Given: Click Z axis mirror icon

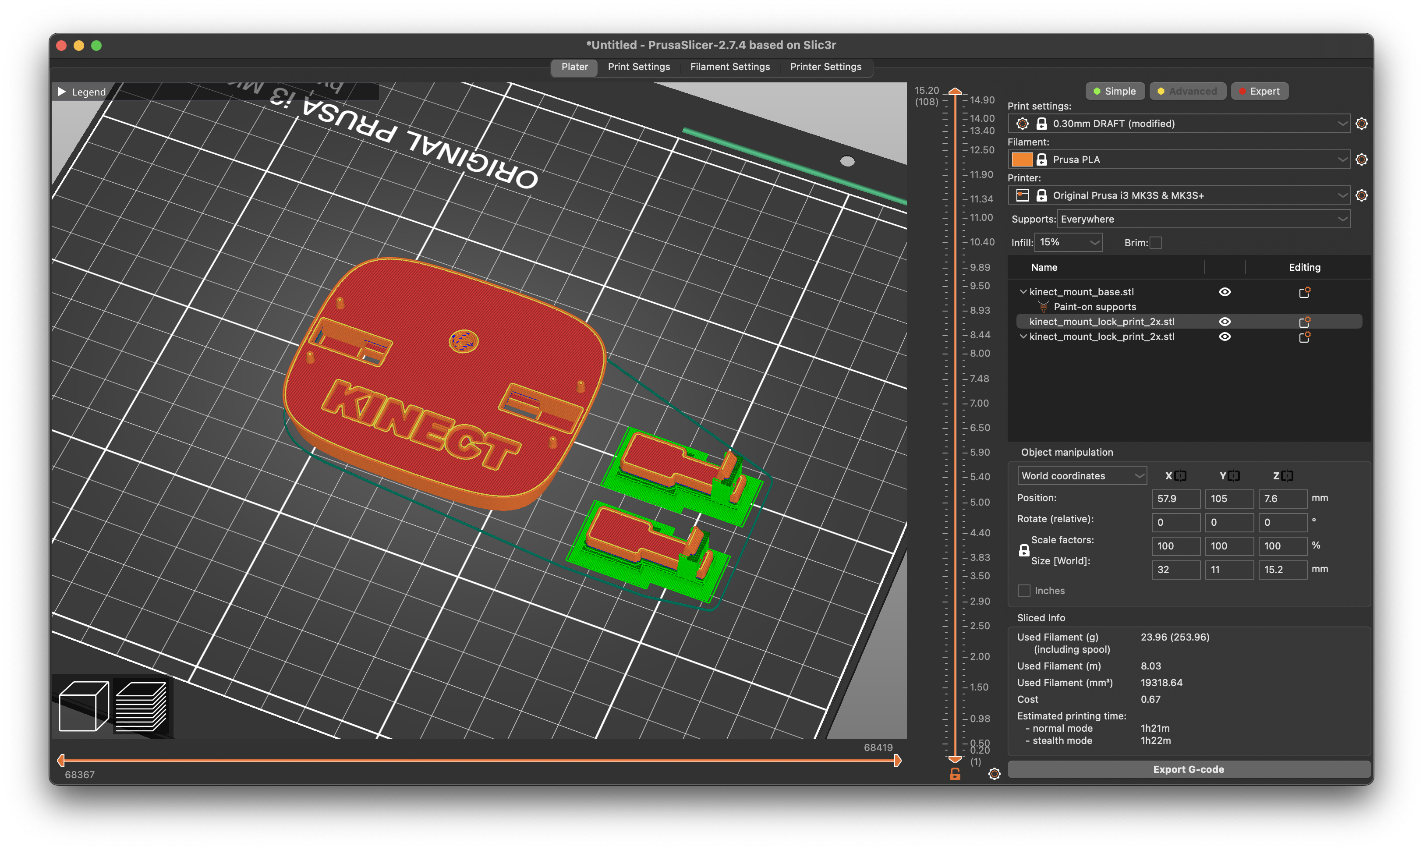Looking at the screenshot, I should click(x=1287, y=476).
